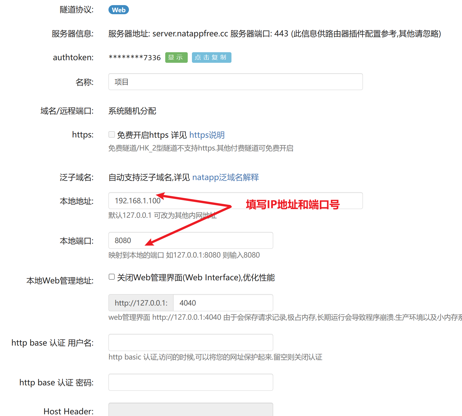This screenshot has width=462, height=416.
Task: Click 显示 to reveal the authtoken
Action: coord(176,57)
